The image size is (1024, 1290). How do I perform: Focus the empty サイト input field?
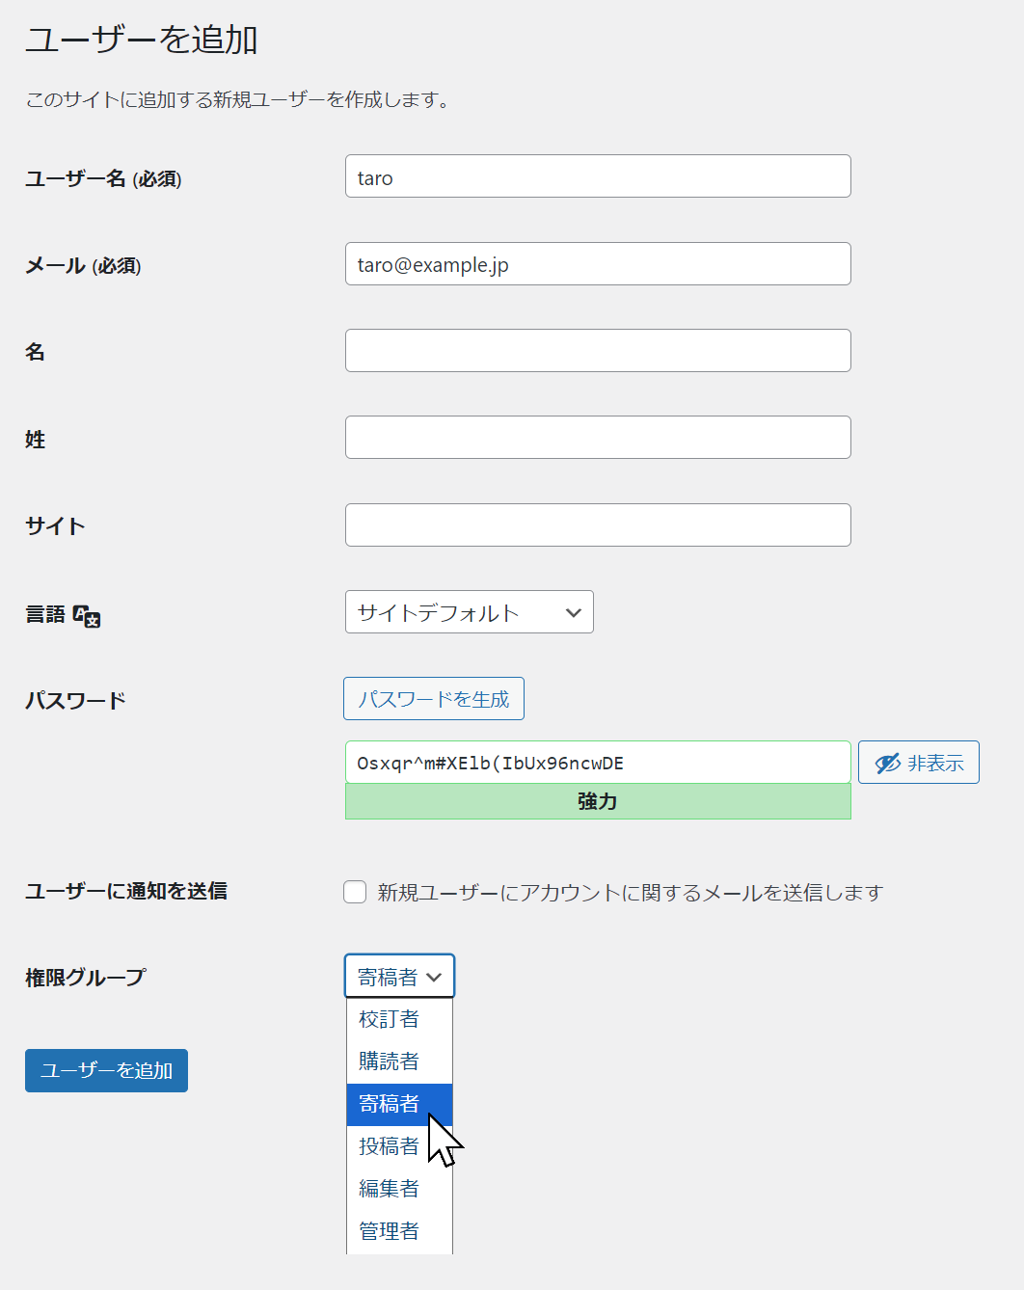tap(598, 525)
